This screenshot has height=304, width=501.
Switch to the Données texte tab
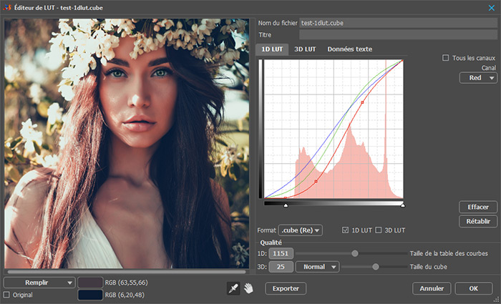click(x=349, y=49)
